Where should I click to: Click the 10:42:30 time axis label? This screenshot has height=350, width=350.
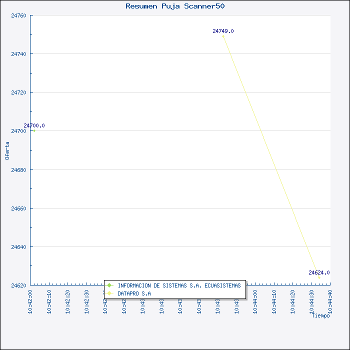(86, 302)
